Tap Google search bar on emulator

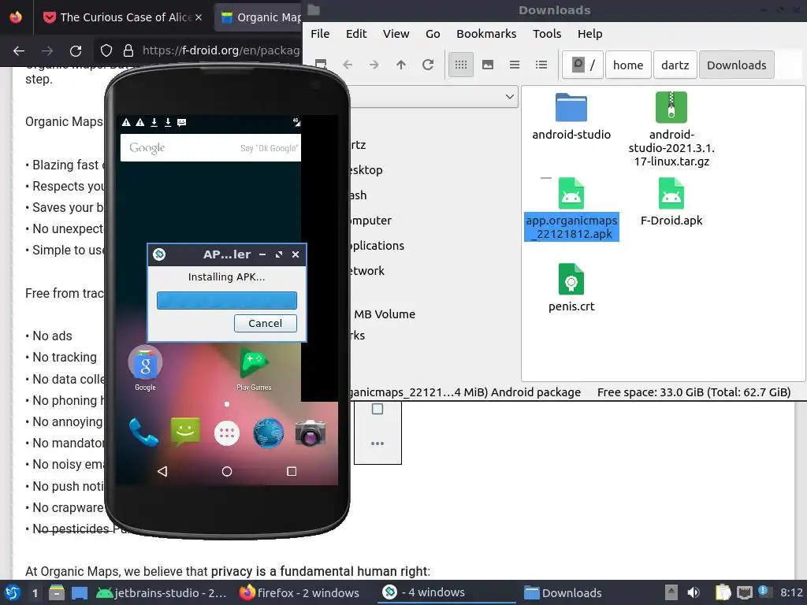pyautogui.click(x=210, y=148)
